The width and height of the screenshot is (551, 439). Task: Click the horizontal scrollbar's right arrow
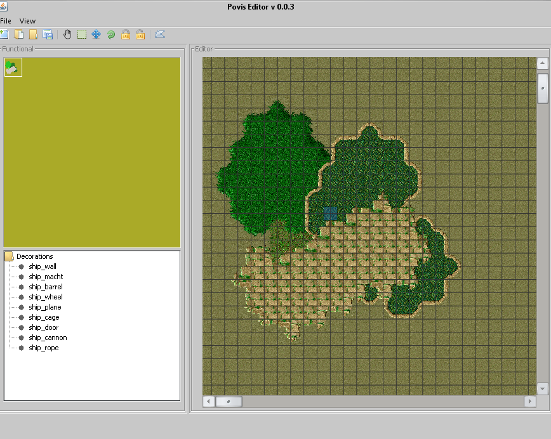[529, 402]
